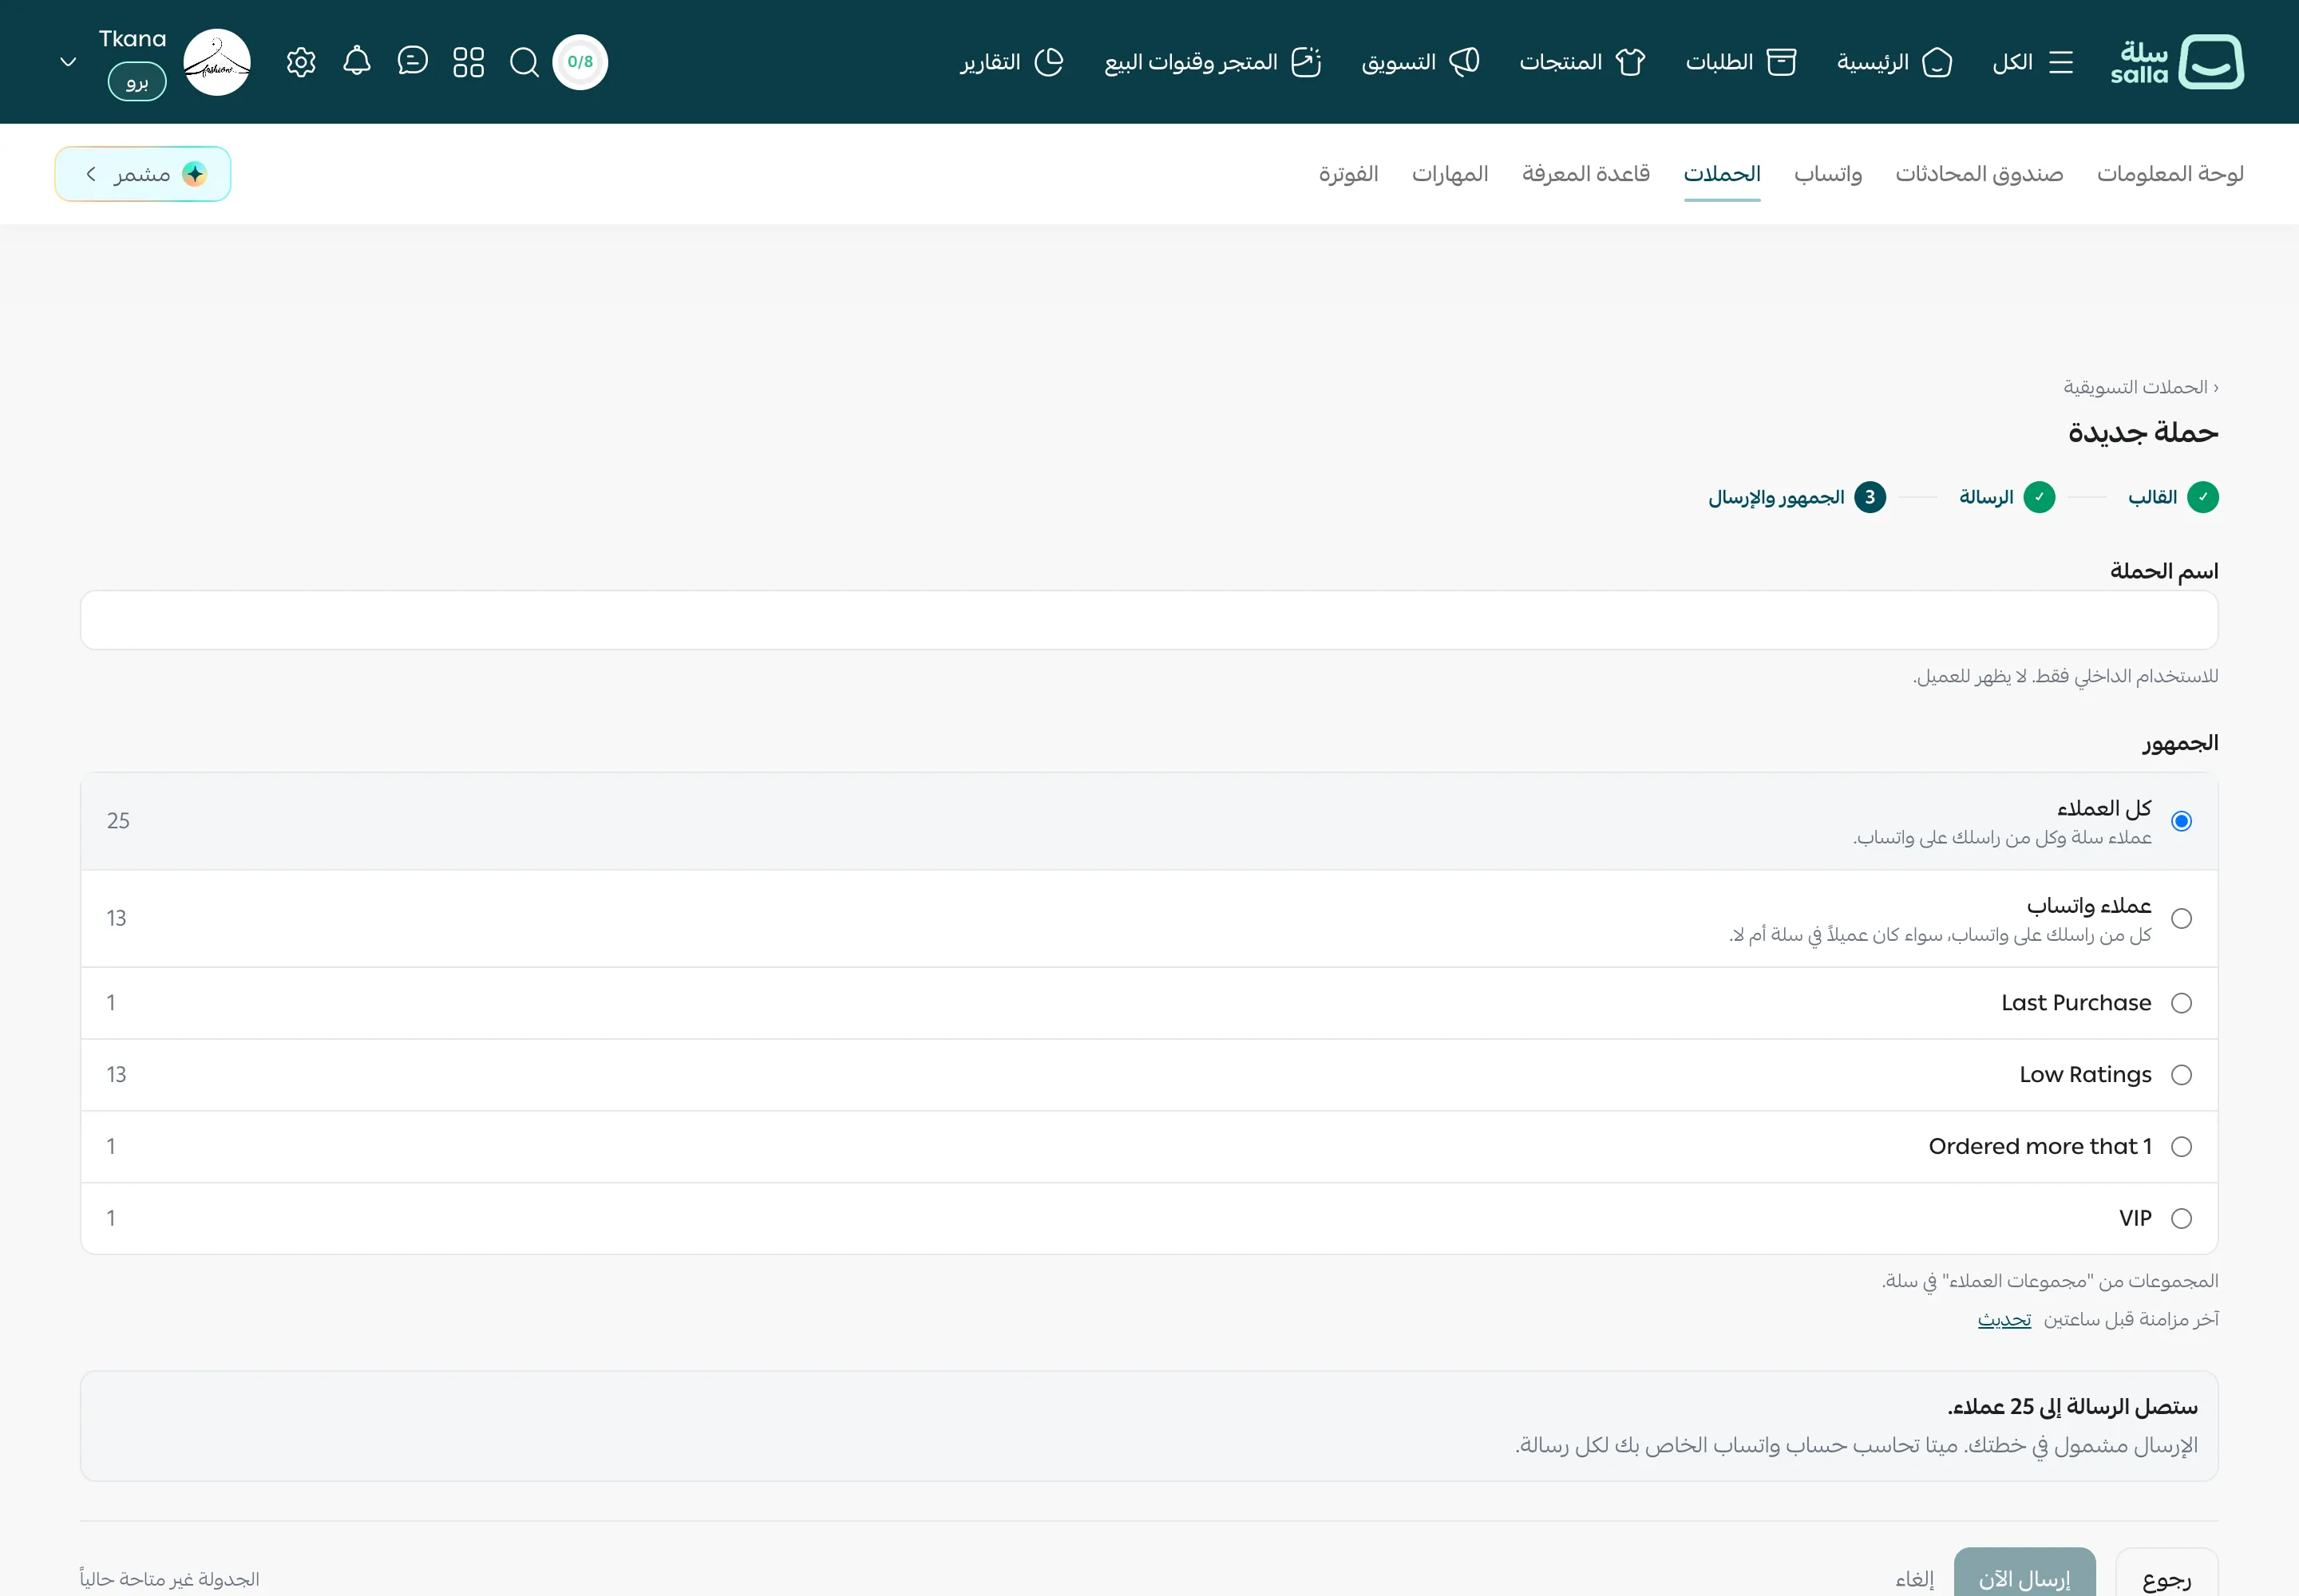Image resolution: width=2299 pixels, height=1596 pixels.
Task: Click the Salla logo icon
Action: [x=2211, y=62]
